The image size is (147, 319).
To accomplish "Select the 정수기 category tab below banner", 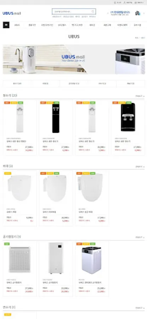I will [17, 84].
